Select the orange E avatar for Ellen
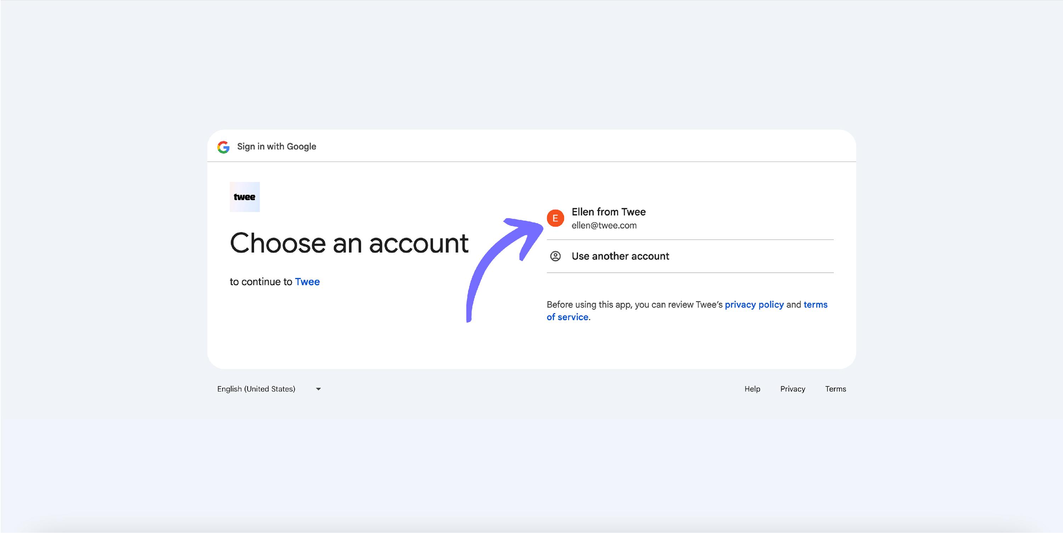The width and height of the screenshot is (1063, 533). point(556,218)
